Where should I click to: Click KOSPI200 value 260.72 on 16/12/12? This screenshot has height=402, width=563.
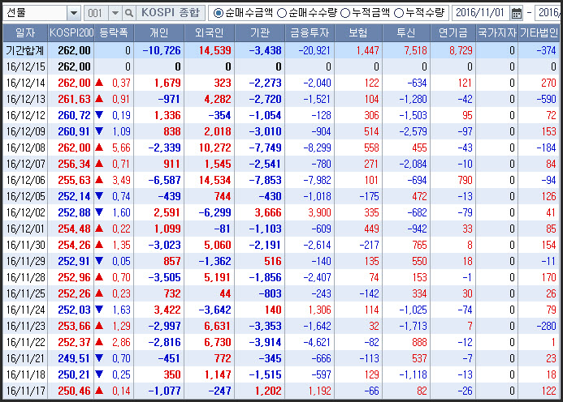click(74, 115)
